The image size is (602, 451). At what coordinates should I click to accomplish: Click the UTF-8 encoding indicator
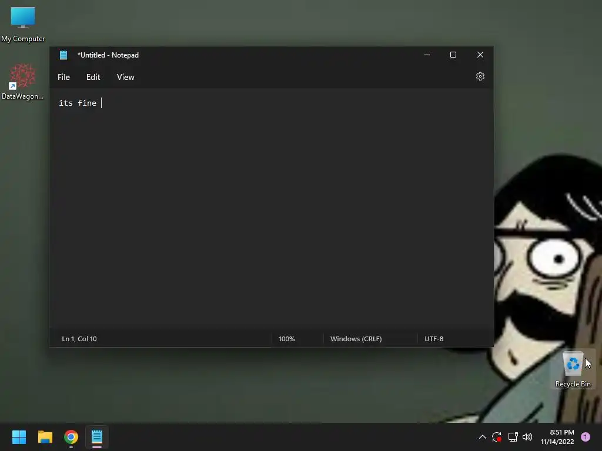434,339
